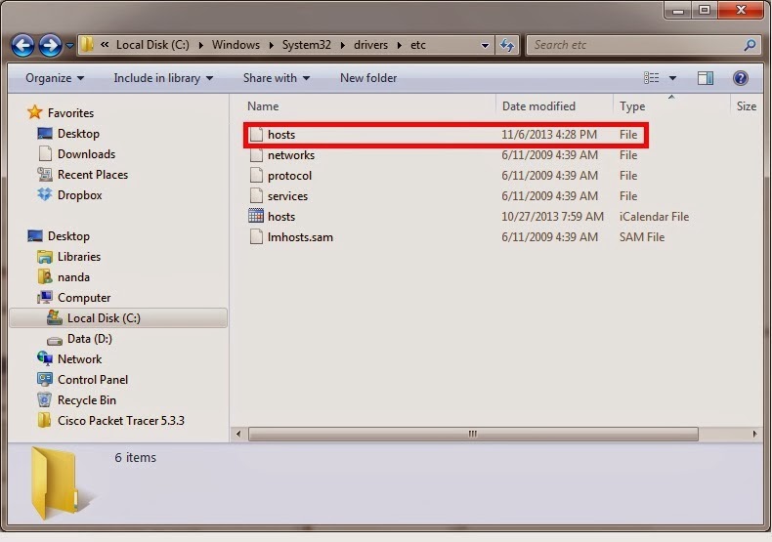Click drivers in the address breadcrumb

coord(370,45)
